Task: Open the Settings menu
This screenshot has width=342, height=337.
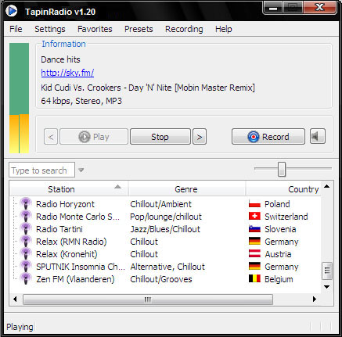Action: 50,29
